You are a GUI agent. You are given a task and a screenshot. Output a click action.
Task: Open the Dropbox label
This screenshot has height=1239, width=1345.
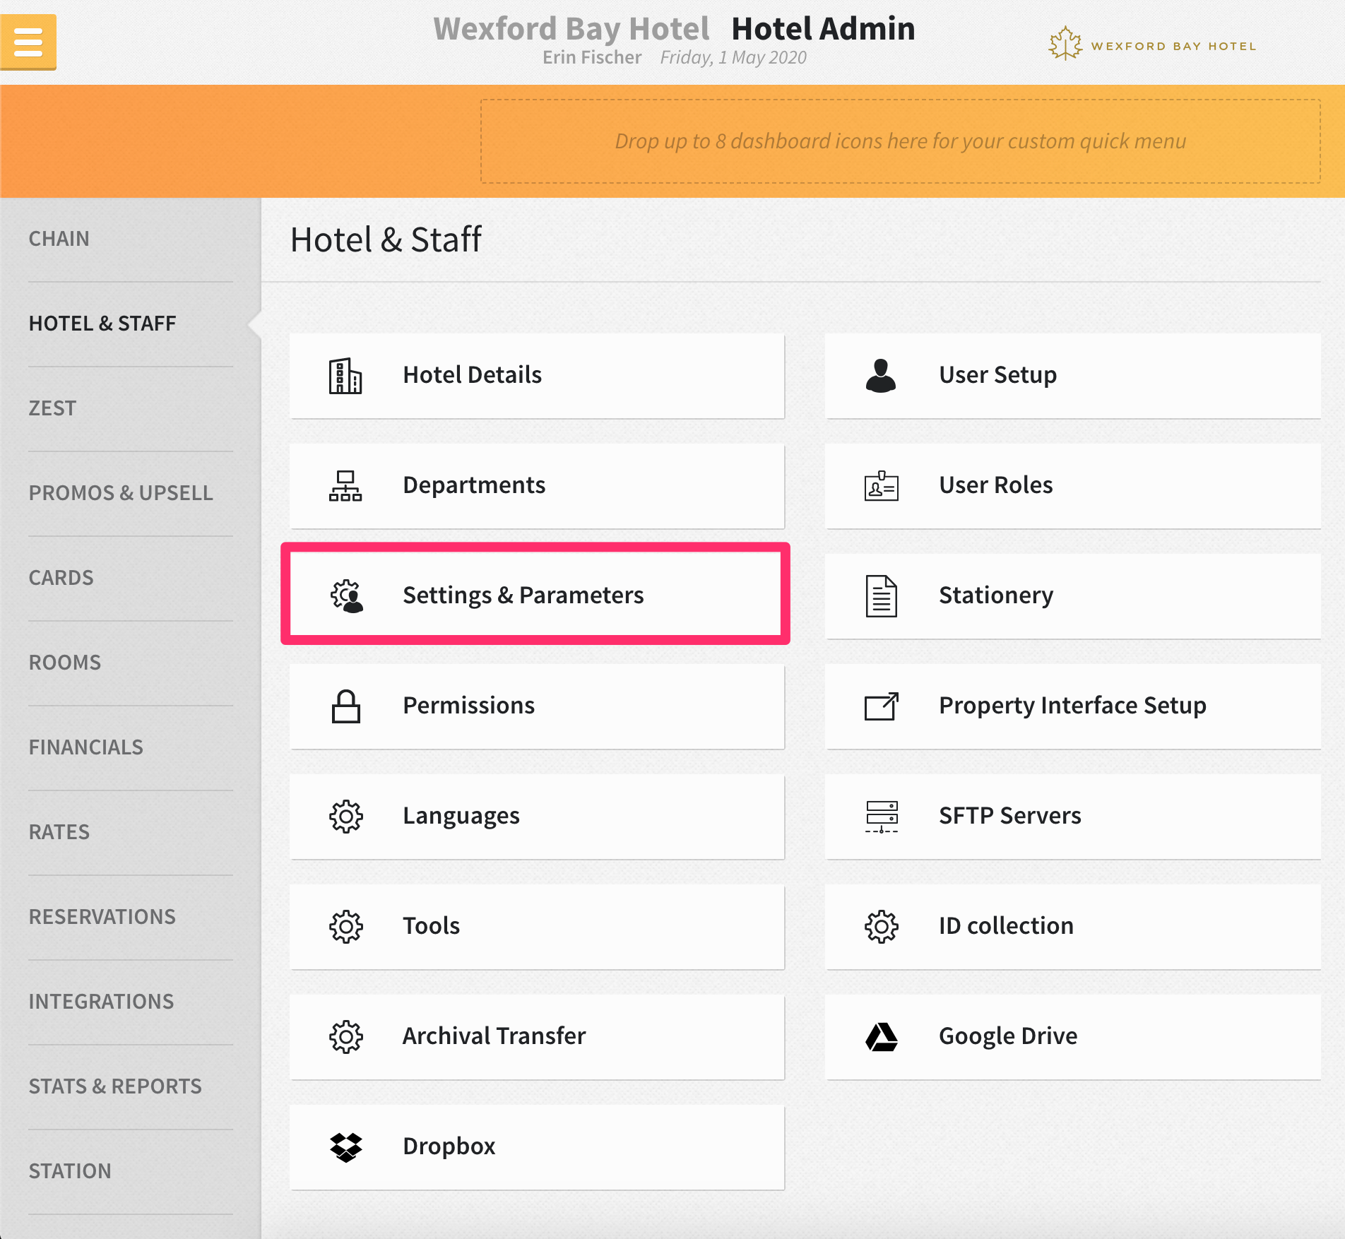(x=449, y=1146)
